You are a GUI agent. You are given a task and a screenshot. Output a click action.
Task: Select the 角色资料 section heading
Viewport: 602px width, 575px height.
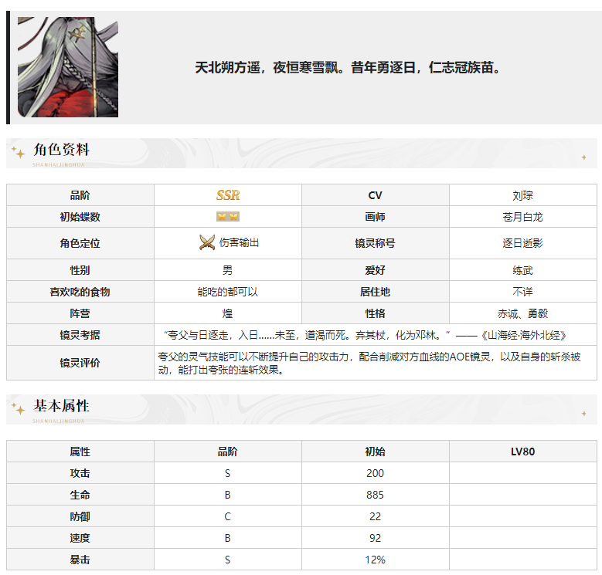click(x=62, y=150)
